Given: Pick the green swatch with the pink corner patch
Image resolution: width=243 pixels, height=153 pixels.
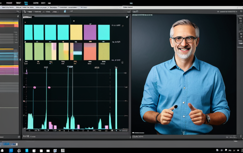Looking at the screenshot, I should click(51, 51).
